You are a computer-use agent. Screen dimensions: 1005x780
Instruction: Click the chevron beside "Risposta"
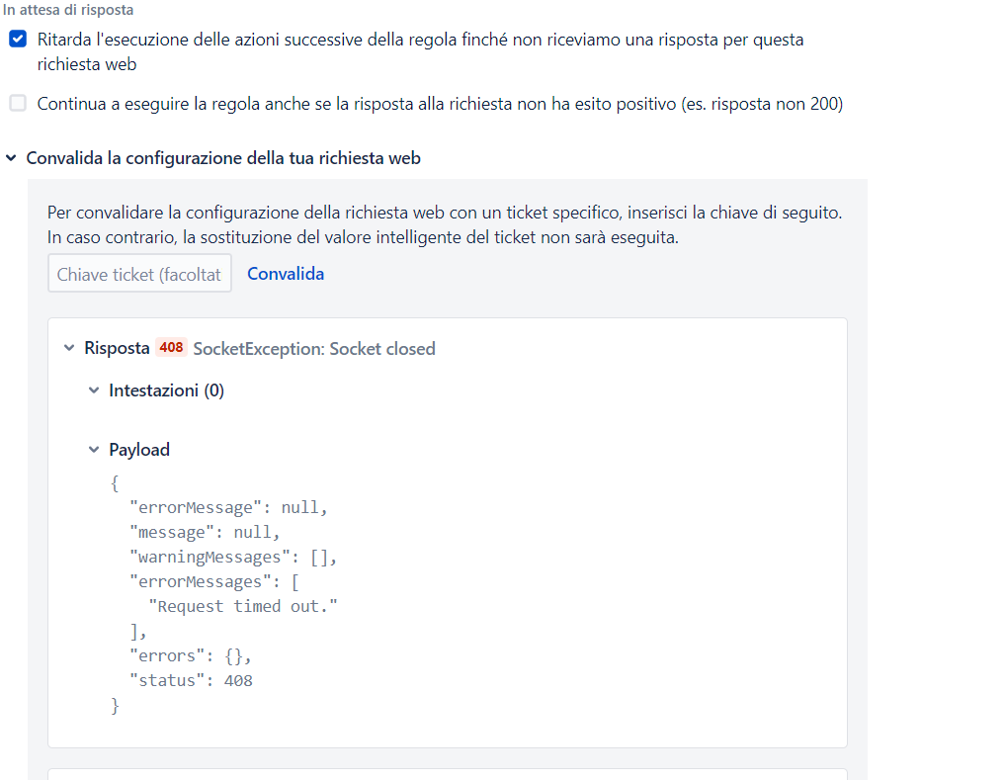pyautogui.click(x=69, y=348)
